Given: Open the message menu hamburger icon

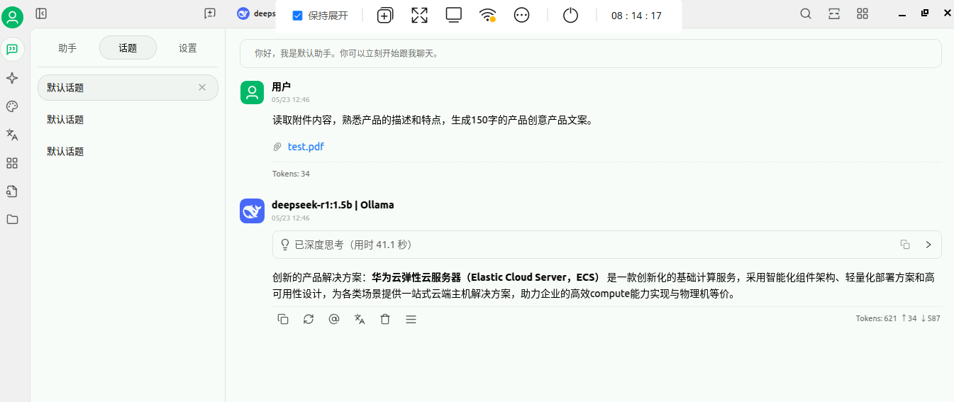Looking at the screenshot, I should [x=411, y=319].
